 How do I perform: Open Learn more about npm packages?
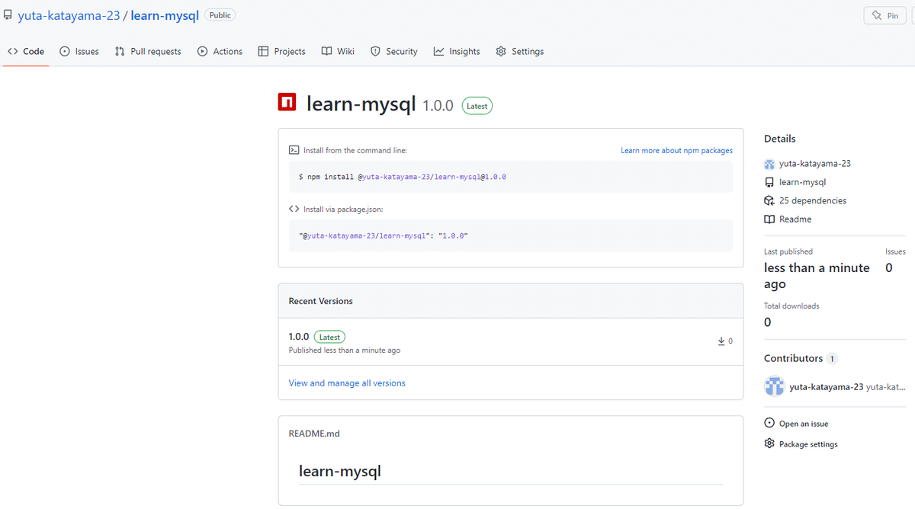click(x=676, y=150)
